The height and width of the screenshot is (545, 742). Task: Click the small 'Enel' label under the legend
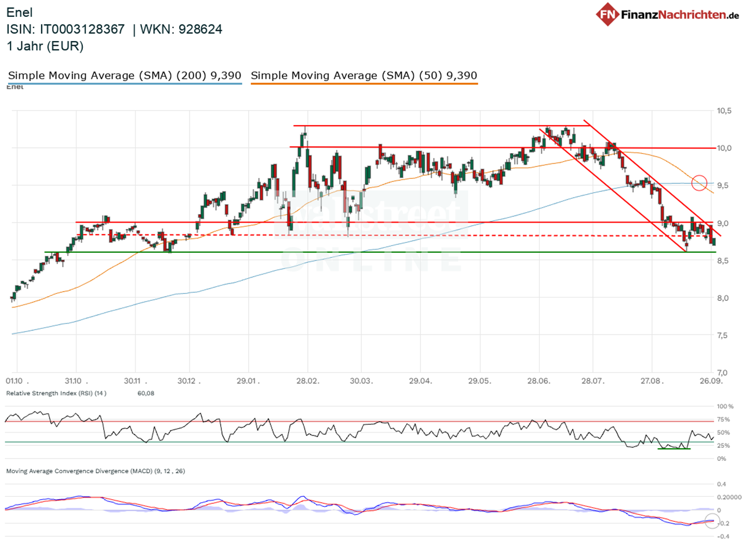[14, 86]
